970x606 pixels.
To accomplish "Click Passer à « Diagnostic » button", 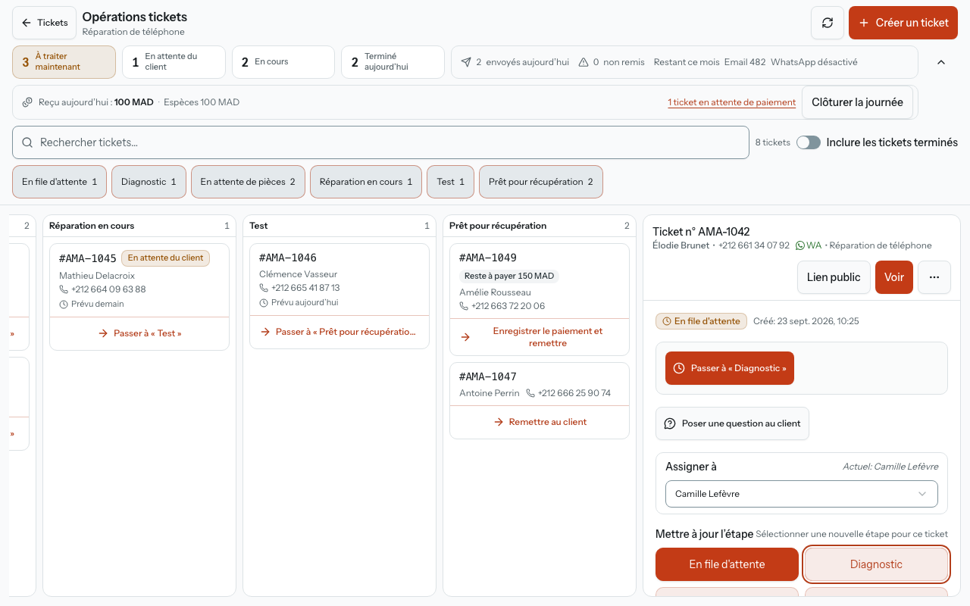I will pyautogui.click(x=730, y=368).
